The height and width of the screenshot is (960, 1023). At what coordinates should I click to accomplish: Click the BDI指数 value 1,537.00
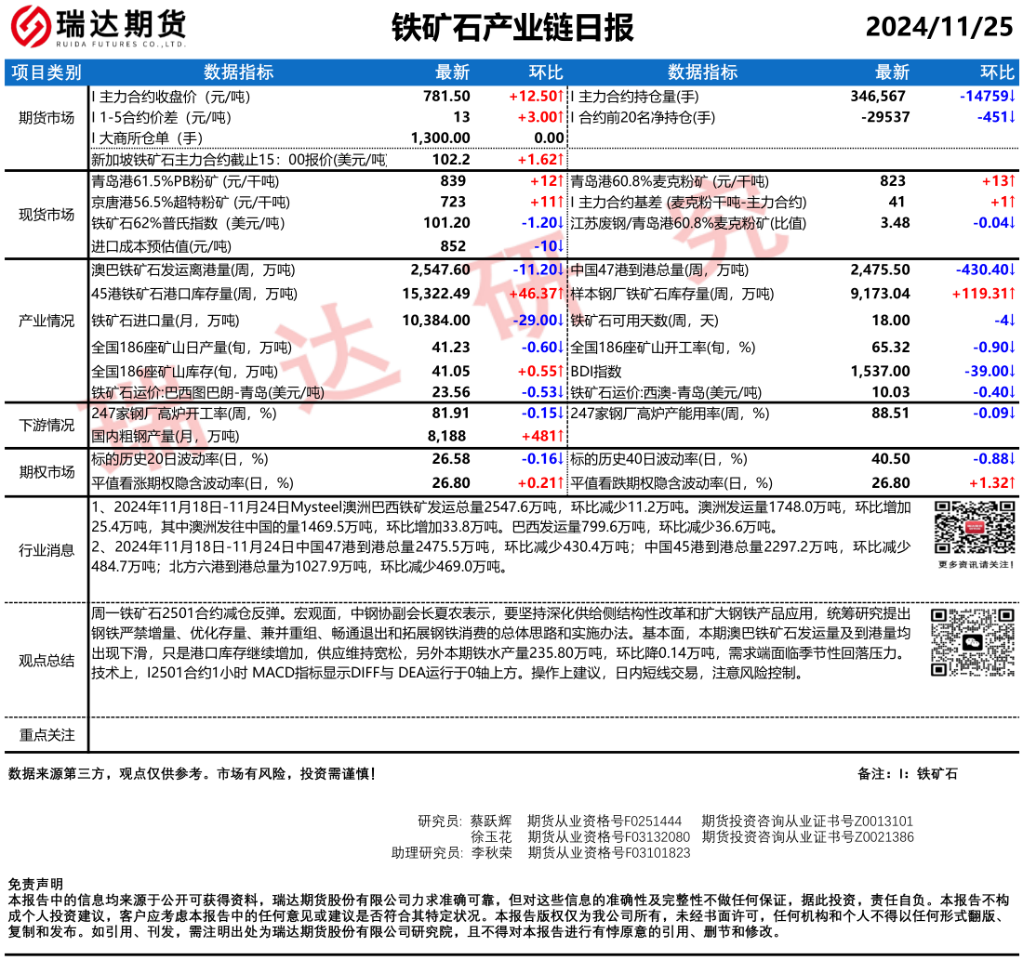(x=880, y=371)
